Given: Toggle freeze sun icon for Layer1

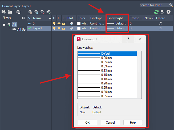Looking at the screenshot, I should tap(59, 28).
